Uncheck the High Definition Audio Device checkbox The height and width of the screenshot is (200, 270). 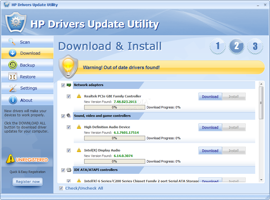(69, 127)
